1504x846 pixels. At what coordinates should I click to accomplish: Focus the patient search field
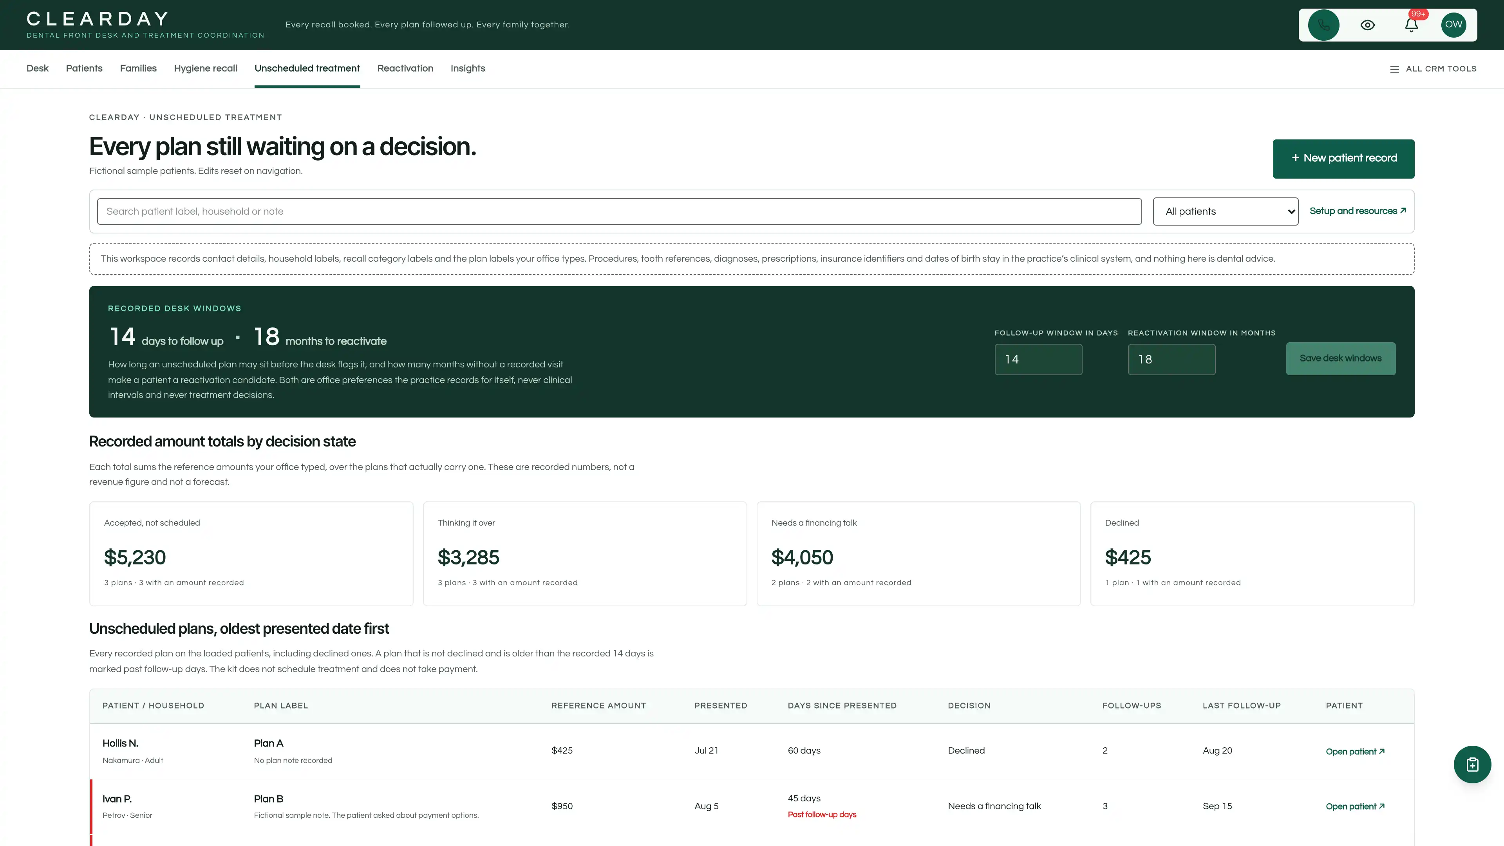(x=619, y=211)
